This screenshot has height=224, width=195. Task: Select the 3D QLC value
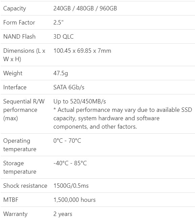[x=63, y=37]
